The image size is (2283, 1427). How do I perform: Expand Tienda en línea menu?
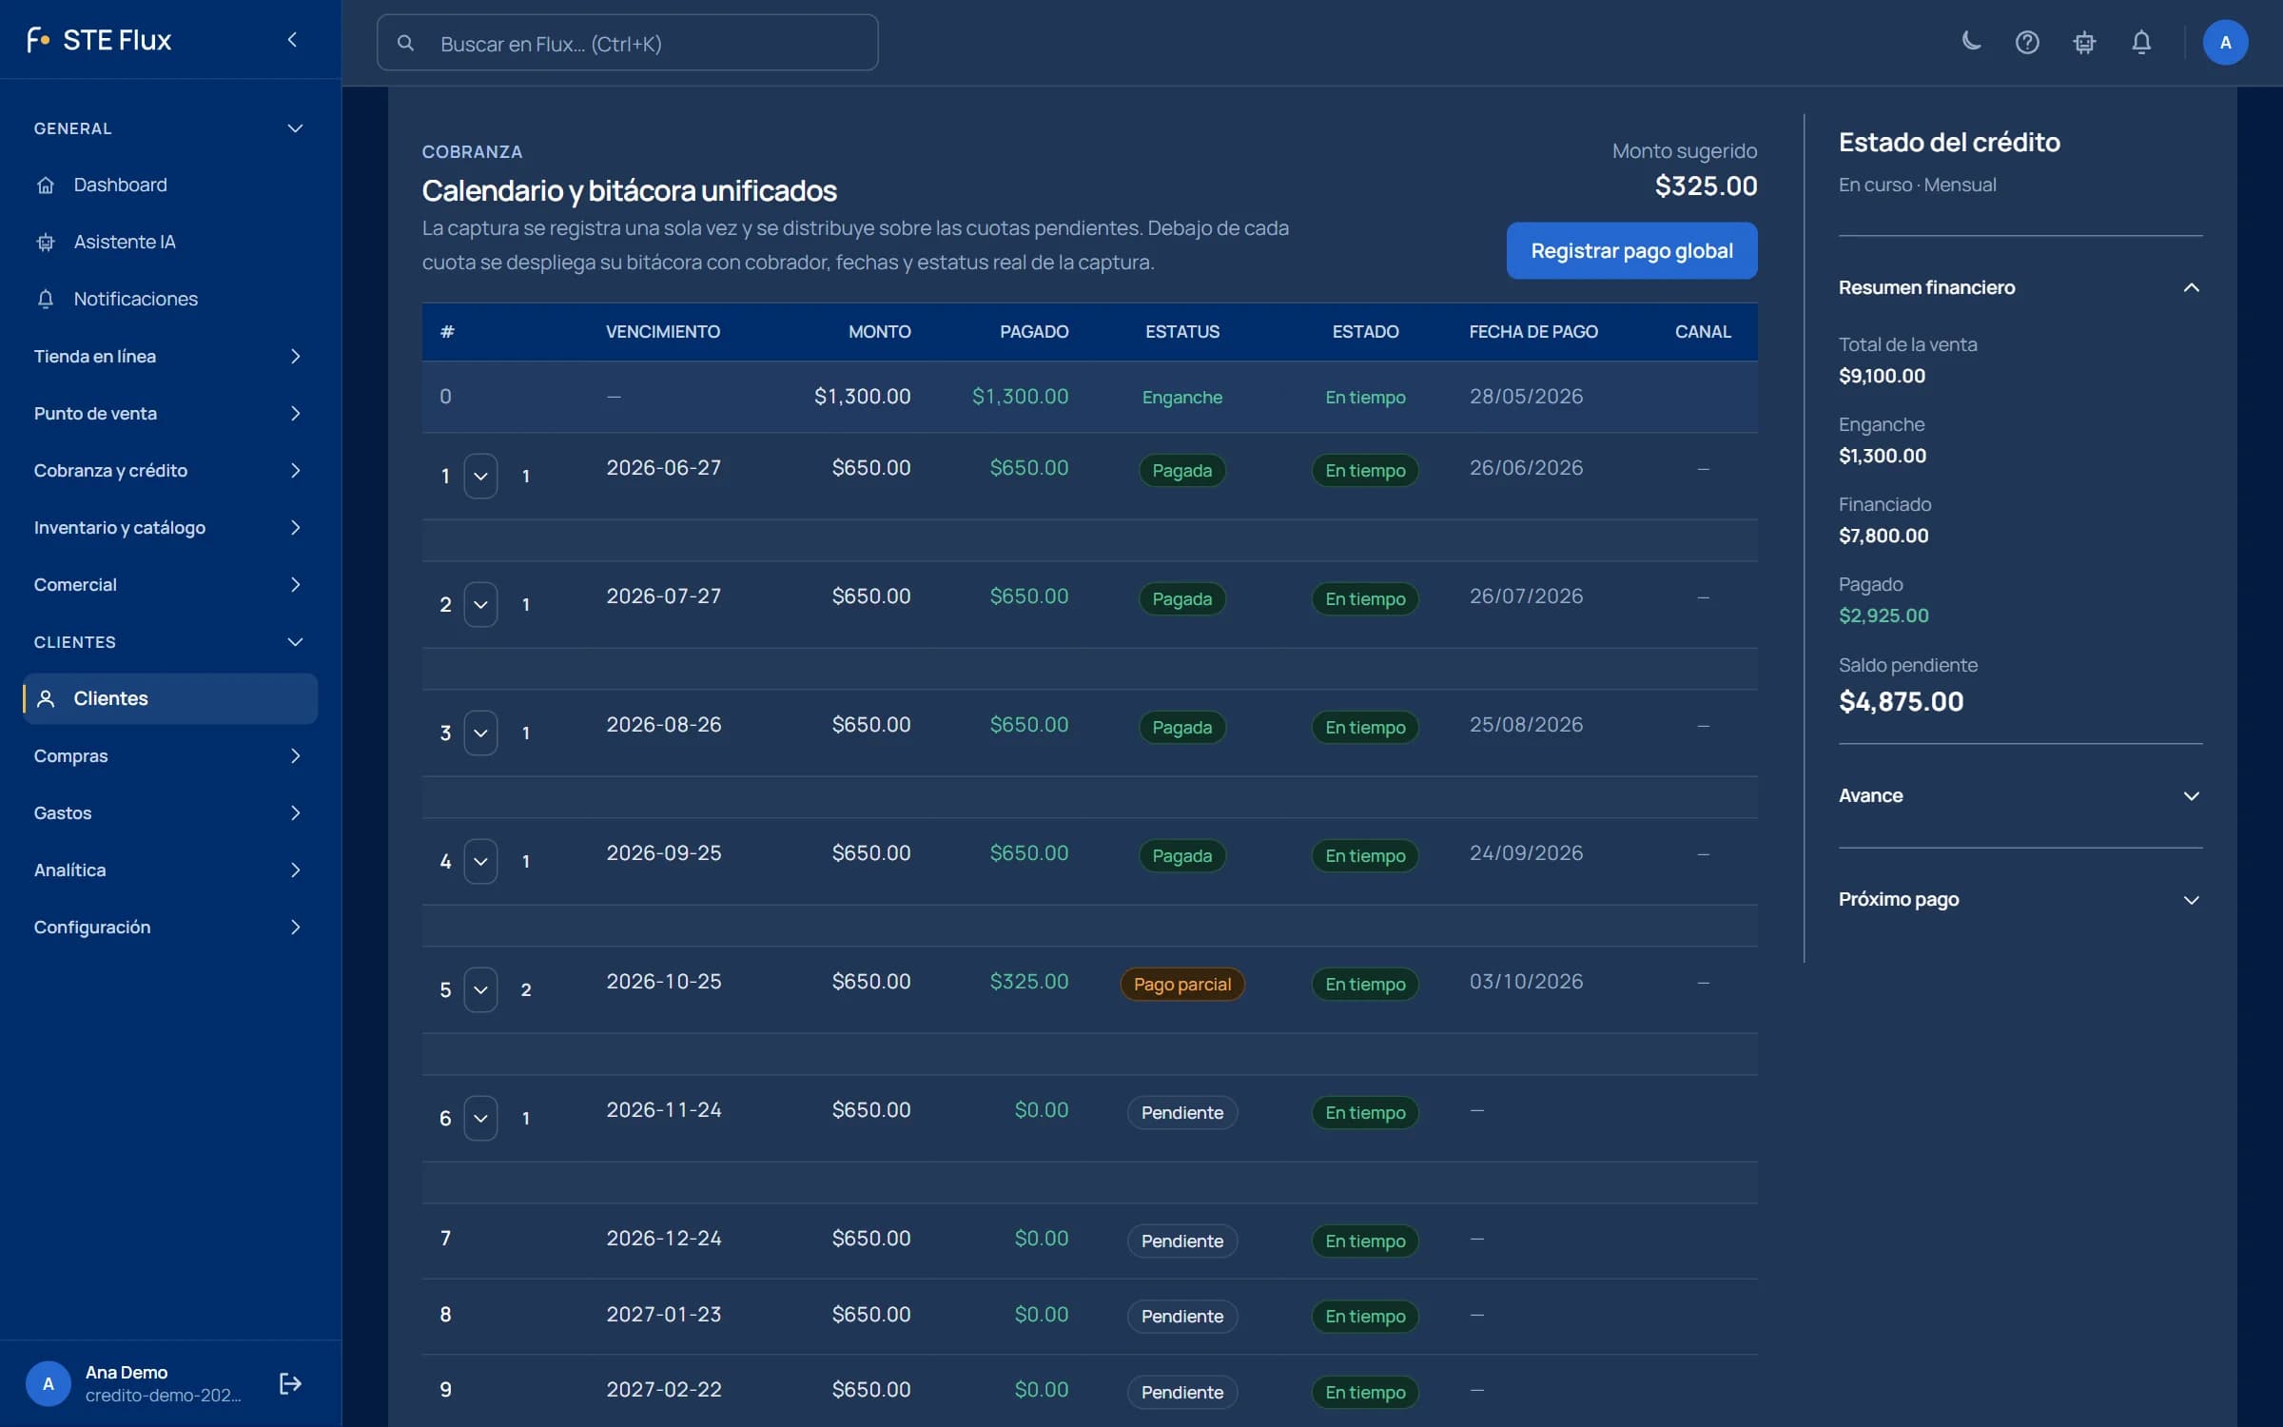coord(170,356)
